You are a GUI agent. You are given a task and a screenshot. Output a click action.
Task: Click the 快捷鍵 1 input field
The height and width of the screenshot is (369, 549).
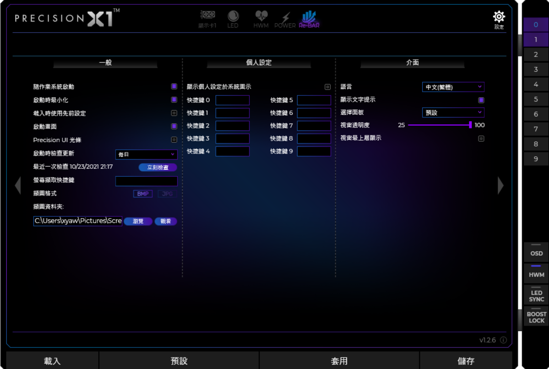233,113
